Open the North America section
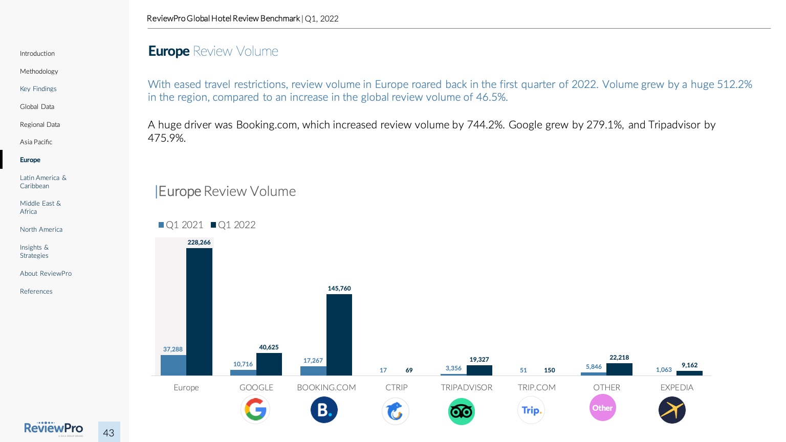 click(x=41, y=230)
